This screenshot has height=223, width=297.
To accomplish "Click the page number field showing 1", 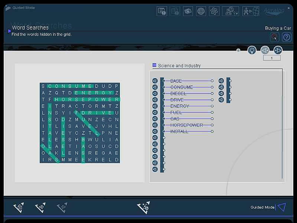I will (272, 58).
